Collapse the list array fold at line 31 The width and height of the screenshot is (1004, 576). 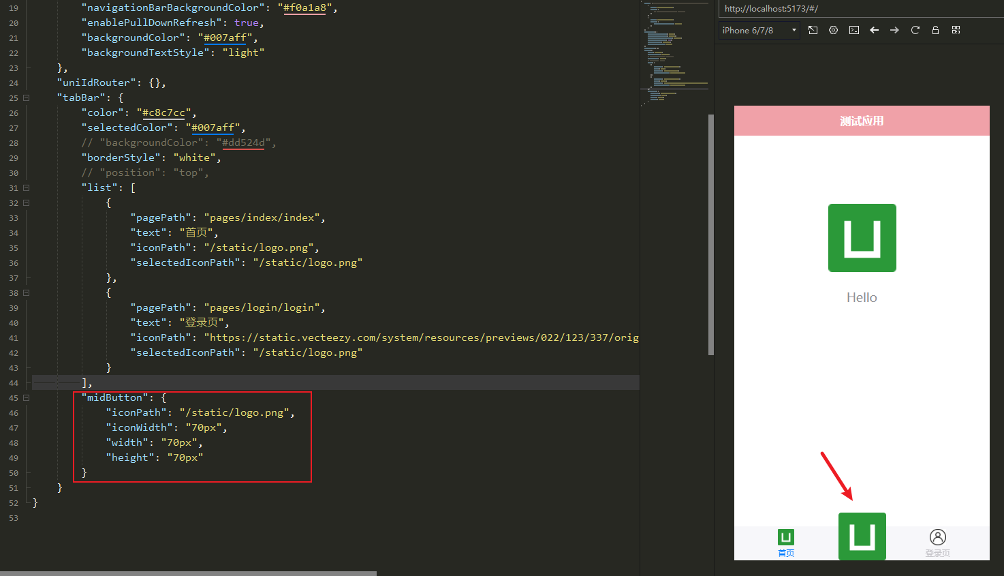coord(27,187)
